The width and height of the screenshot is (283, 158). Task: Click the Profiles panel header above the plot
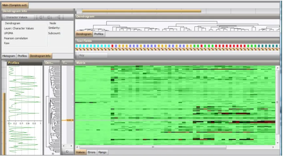click(25, 63)
